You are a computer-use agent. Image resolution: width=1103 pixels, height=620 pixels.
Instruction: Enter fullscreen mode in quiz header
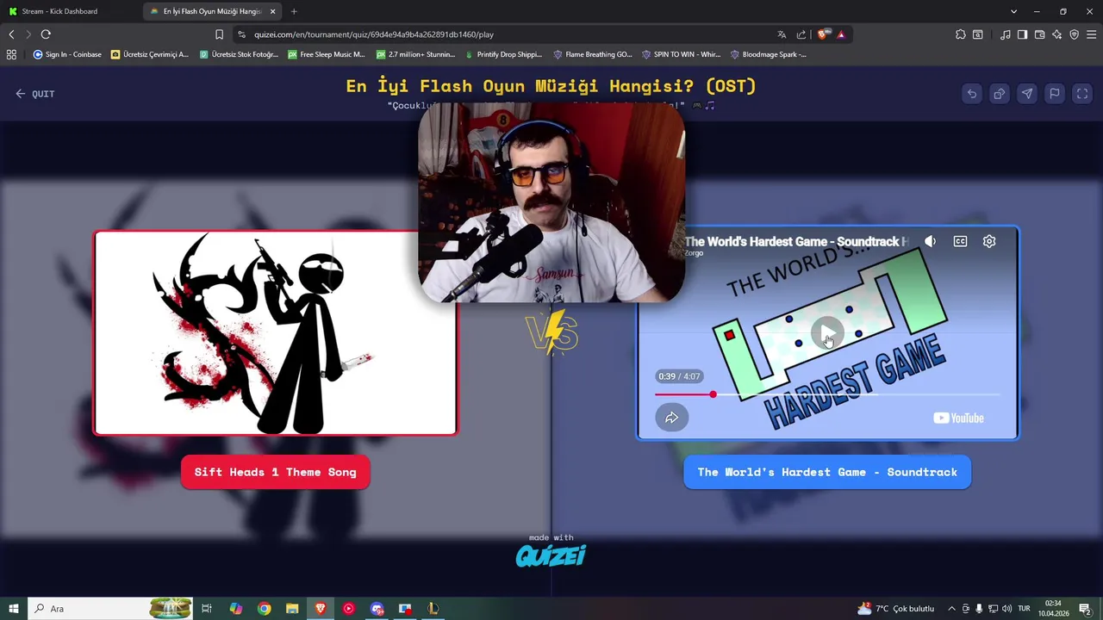pyautogui.click(x=1082, y=94)
